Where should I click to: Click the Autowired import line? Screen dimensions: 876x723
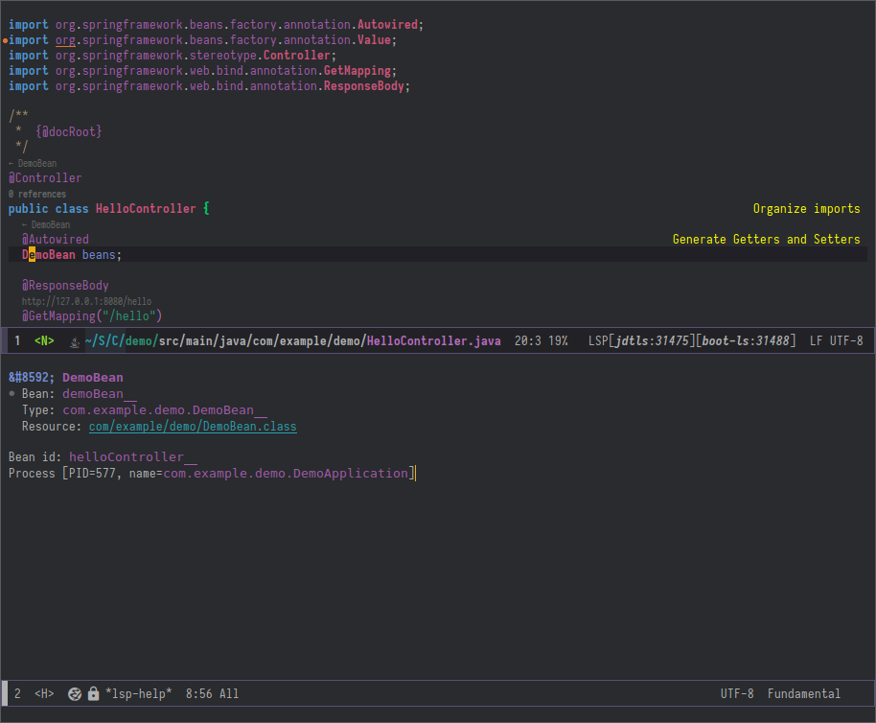pos(217,25)
